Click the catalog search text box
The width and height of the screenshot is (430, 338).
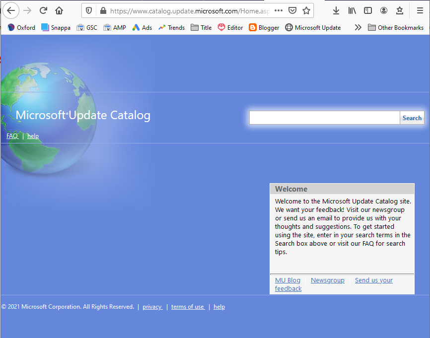tap(324, 118)
